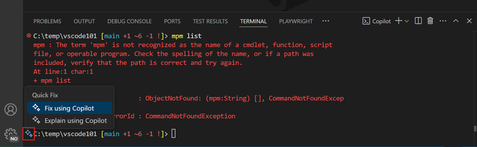Close the bottom panel
The image size is (477, 147).
(469, 21)
